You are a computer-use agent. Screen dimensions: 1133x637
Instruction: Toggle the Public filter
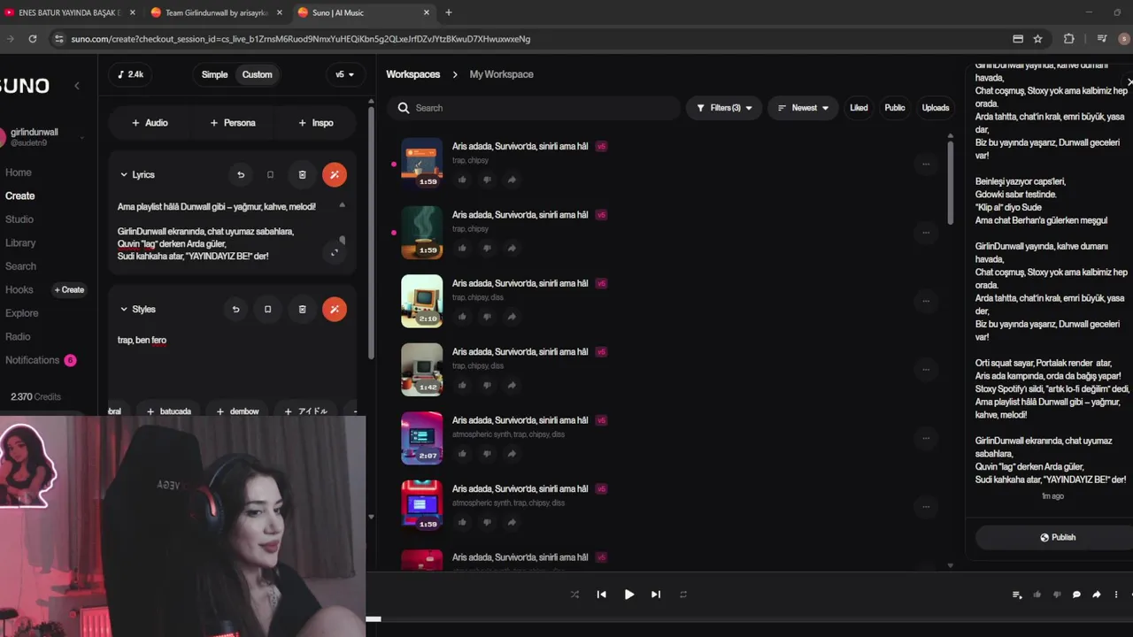pyautogui.click(x=895, y=108)
